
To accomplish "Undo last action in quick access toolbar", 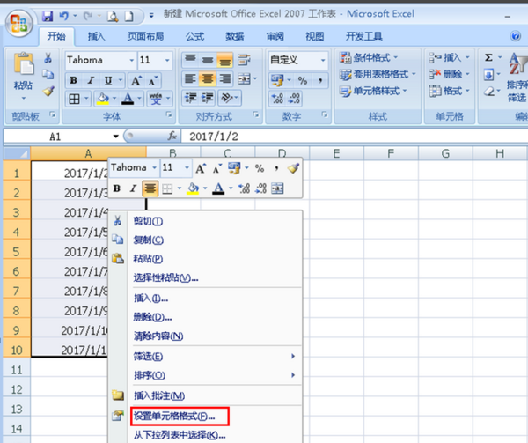I will pos(63,16).
